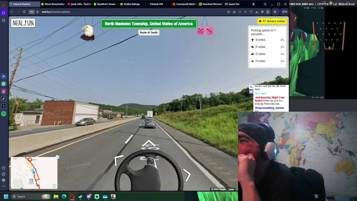Viewport: 357px width, 201px height.
Task: Click the 97 drivers online badge
Action: coord(272,21)
